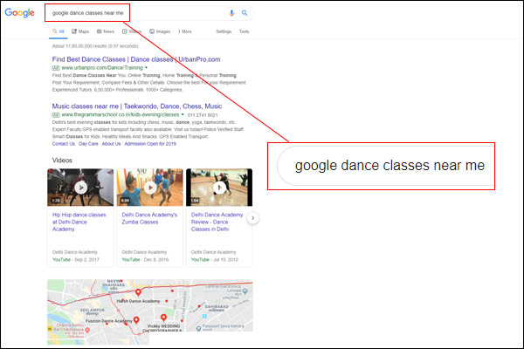This screenshot has width=524, height=349.
Task: Click Vickky Wedding Choreographer map pin
Action: tap(163, 318)
